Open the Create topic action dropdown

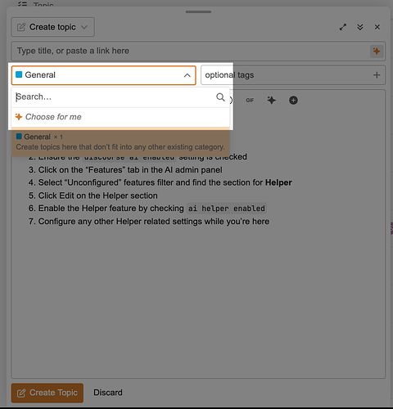tap(52, 27)
